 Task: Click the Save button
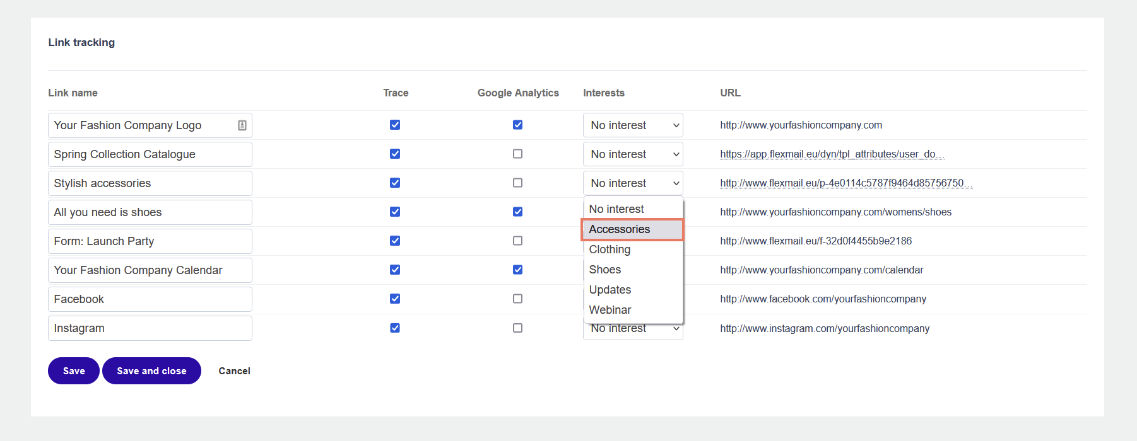[74, 371]
